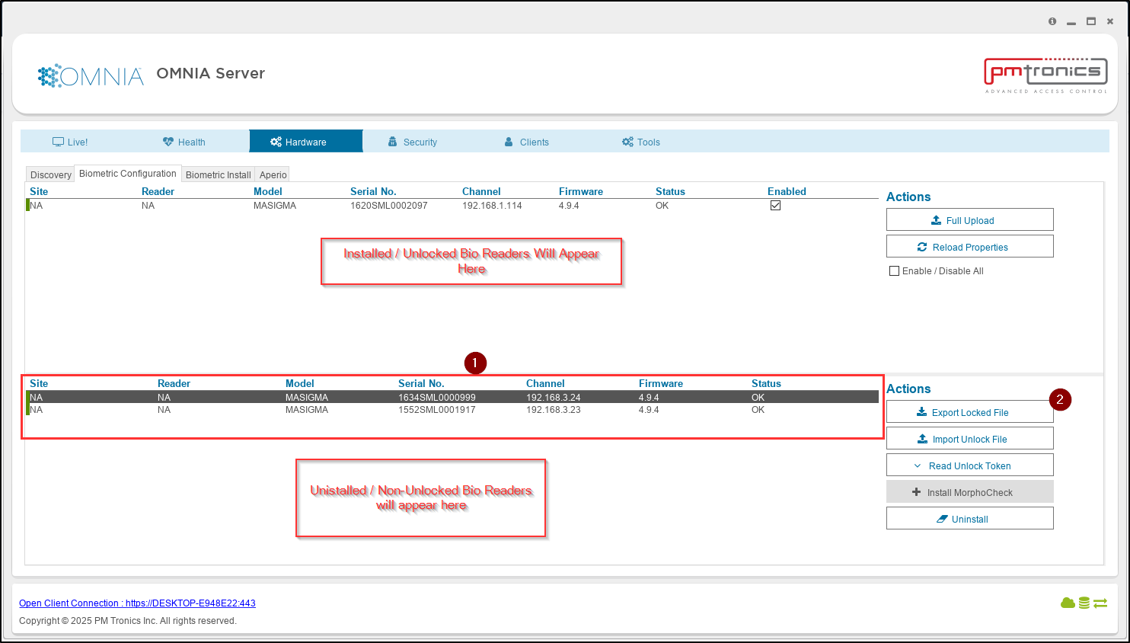Click Import Unlock File button
Viewport: 1130px width, 643px height.
click(969, 439)
